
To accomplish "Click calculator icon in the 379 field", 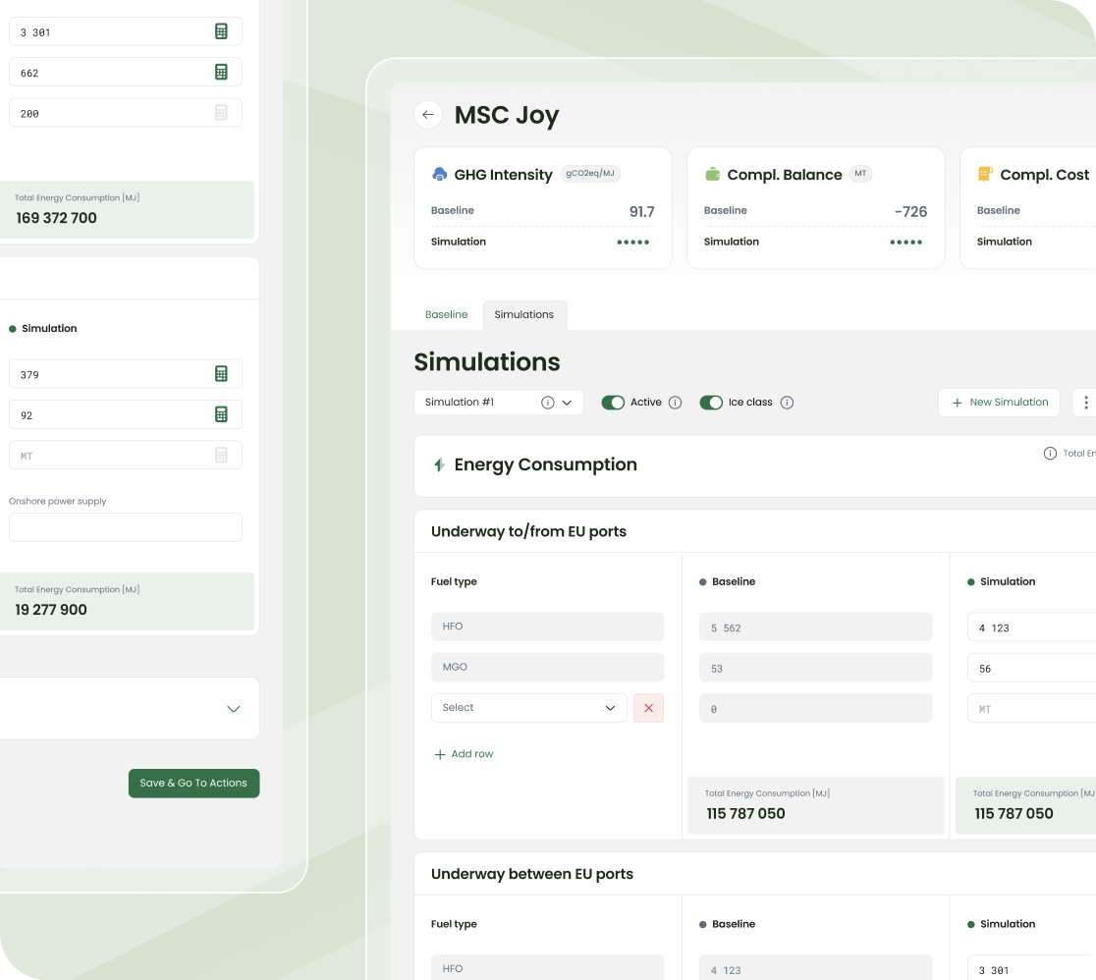I will [221, 373].
